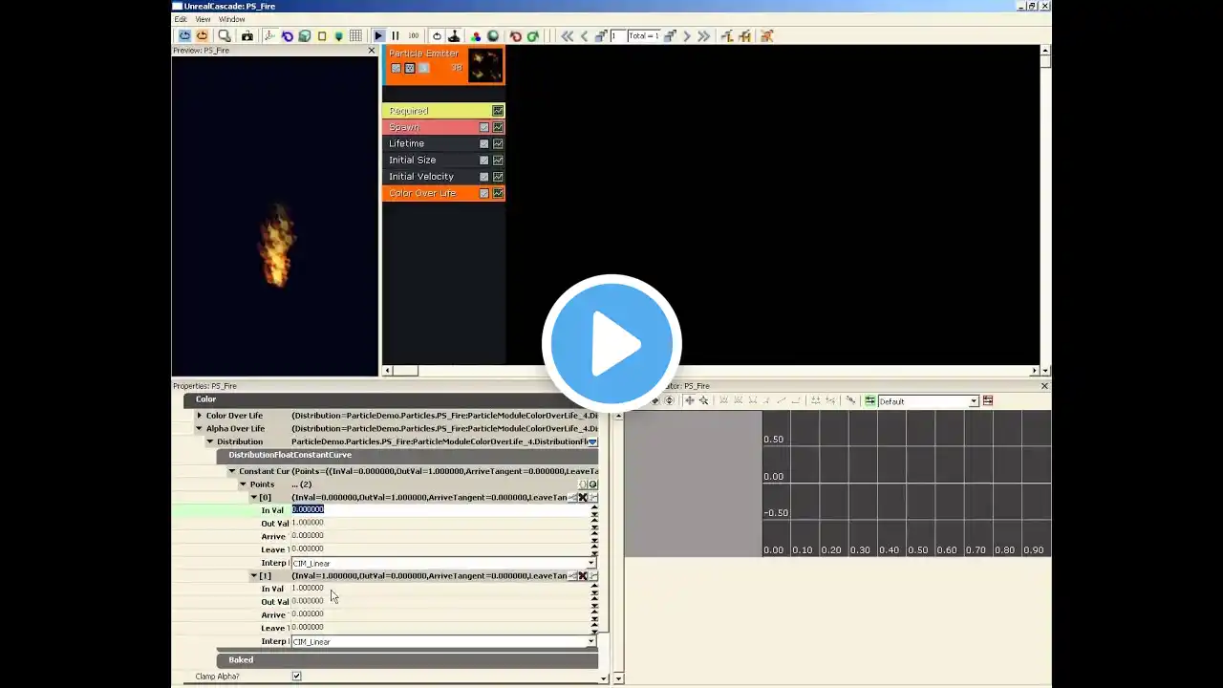Image resolution: width=1223 pixels, height=688 pixels.
Task: Click the magnifier thumbnail-save toolbar icon
Action: [x=225, y=36]
